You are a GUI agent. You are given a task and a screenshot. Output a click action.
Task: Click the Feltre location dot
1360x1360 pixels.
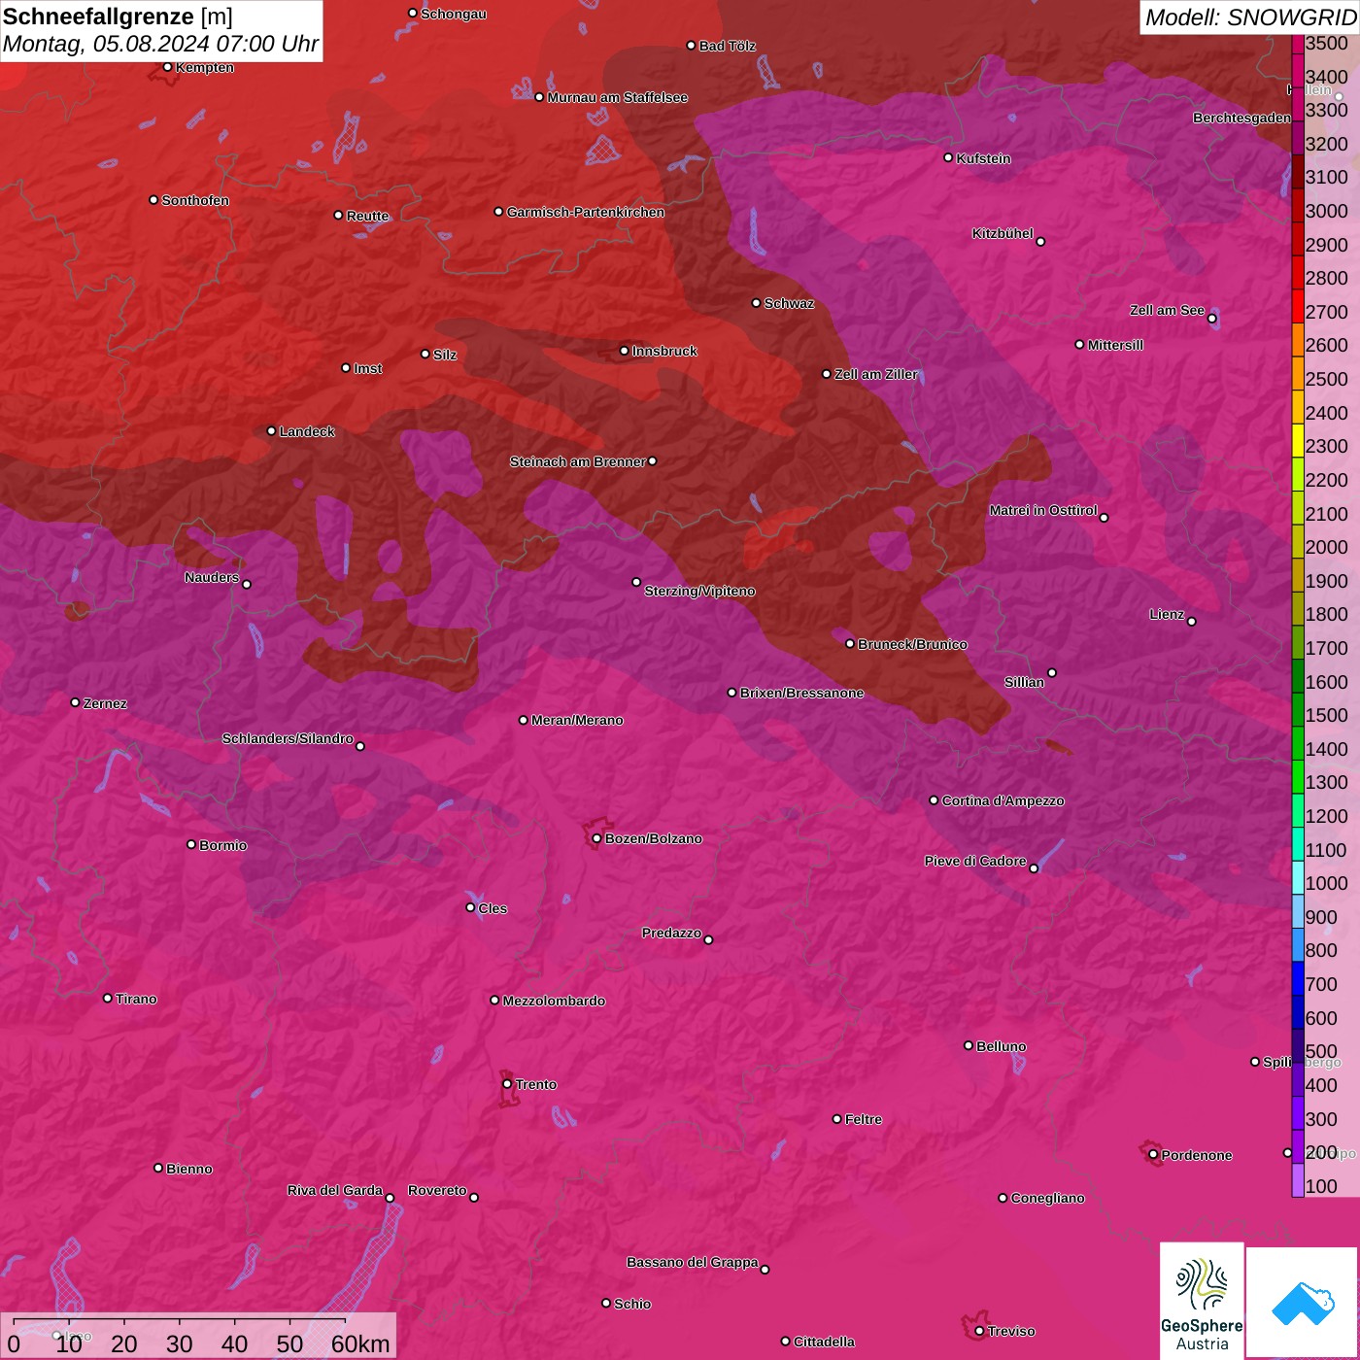[x=837, y=1119]
